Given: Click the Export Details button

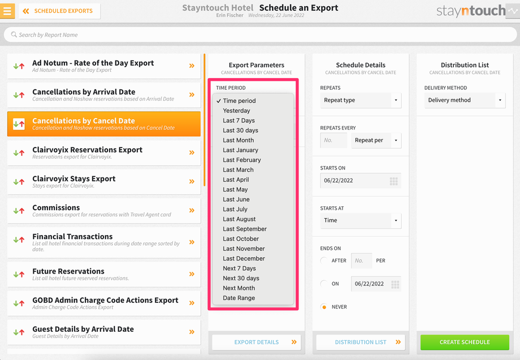Looking at the screenshot, I should tap(257, 342).
